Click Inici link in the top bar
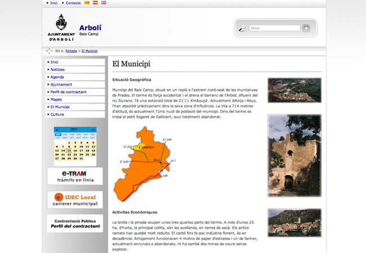This screenshot has height=253, width=366. point(54,3)
